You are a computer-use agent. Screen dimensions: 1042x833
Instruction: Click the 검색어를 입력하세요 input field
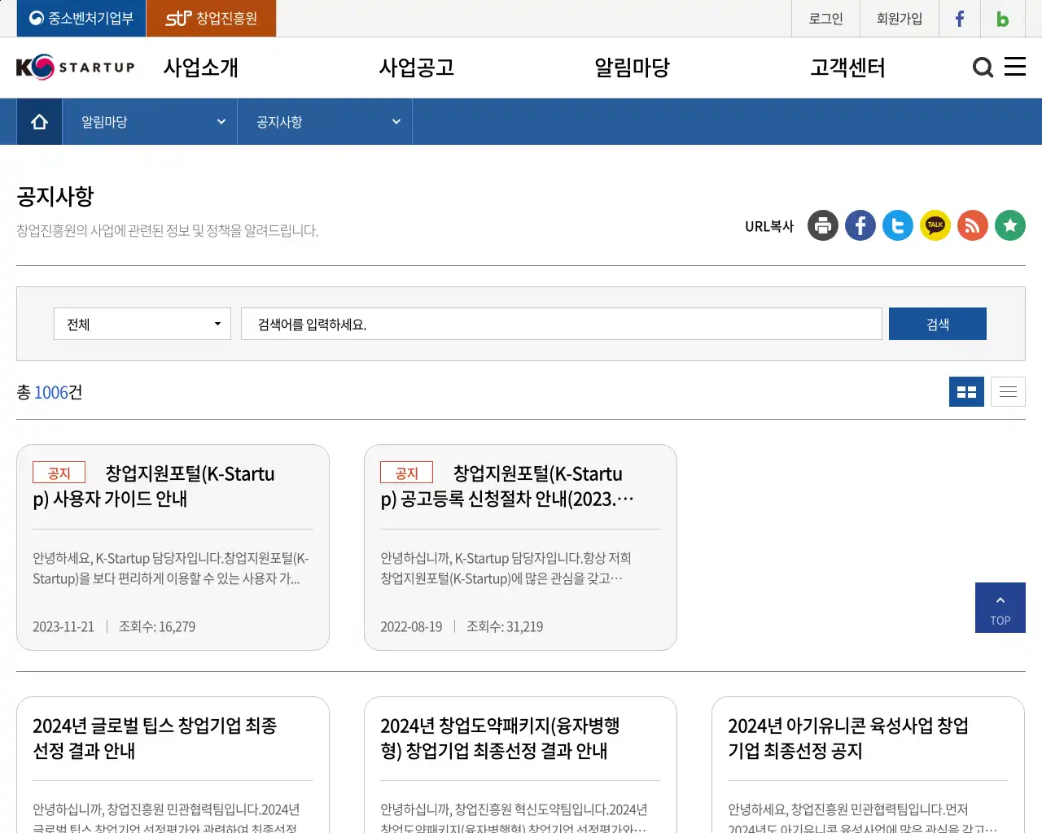tap(560, 323)
